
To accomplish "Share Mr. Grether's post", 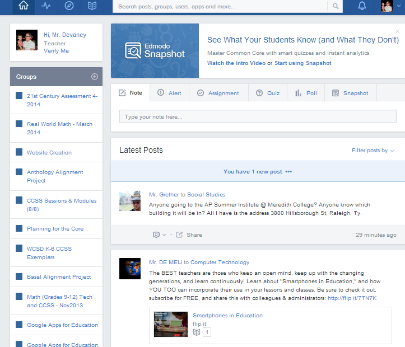I will coord(189,235).
